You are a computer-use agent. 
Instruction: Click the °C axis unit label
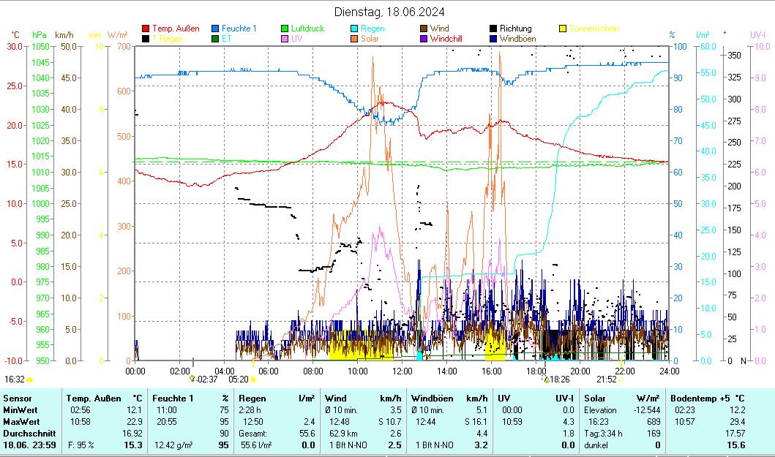(15, 35)
